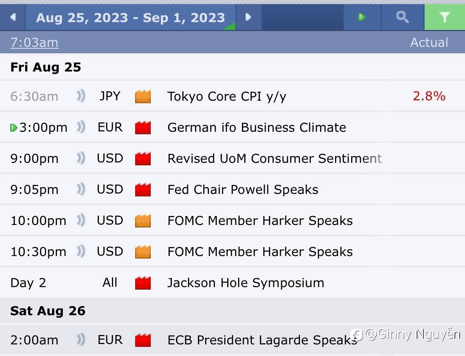465x356 pixels.
Task: Expand the Fed Chair Powell Speaks row
Action: (x=243, y=190)
